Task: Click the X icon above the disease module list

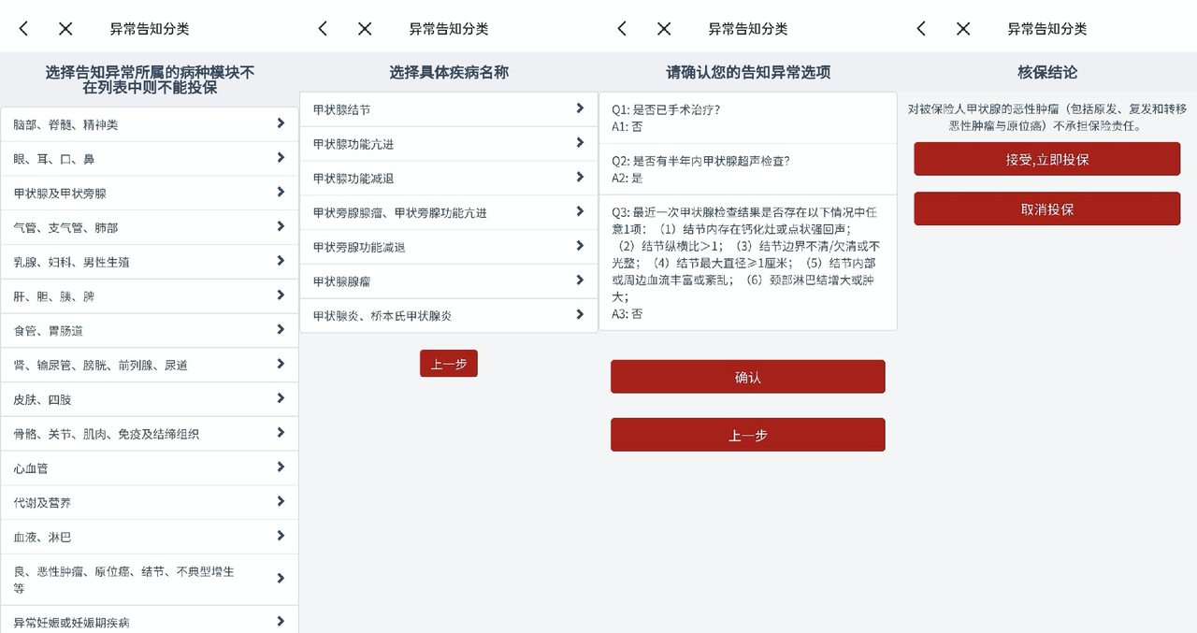Action: [65, 29]
